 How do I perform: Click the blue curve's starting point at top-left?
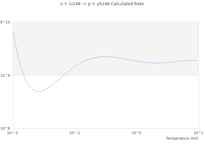[13, 31]
